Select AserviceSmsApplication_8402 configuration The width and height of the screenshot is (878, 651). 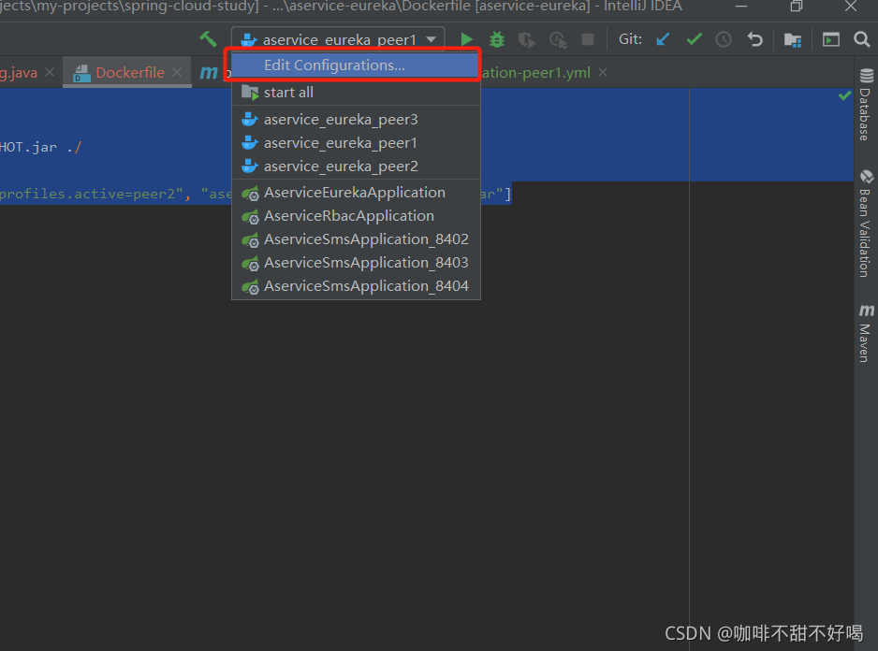coord(356,239)
